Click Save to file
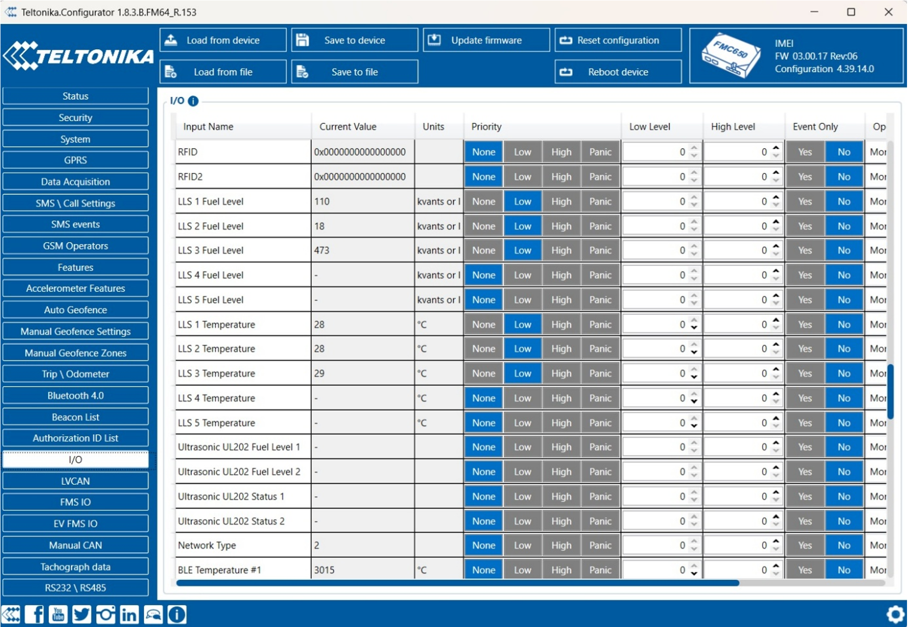 pyautogui.click(x=354, y=72)
